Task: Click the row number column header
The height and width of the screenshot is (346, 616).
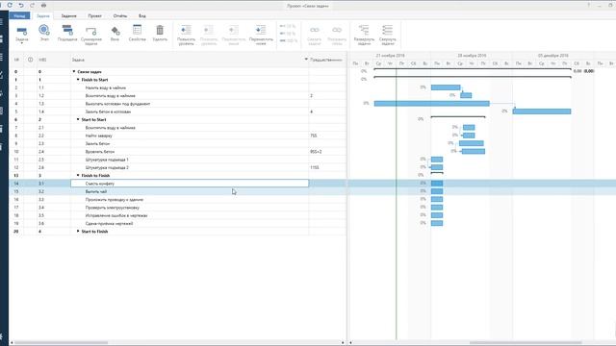Action: [x=16, y=60]
